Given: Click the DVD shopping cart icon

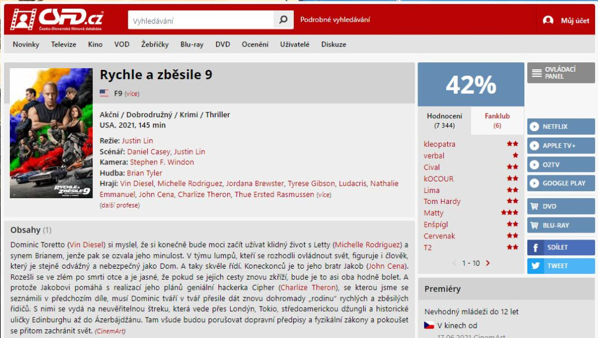Looking at the screenshot, I should click(x=534, y=206).
